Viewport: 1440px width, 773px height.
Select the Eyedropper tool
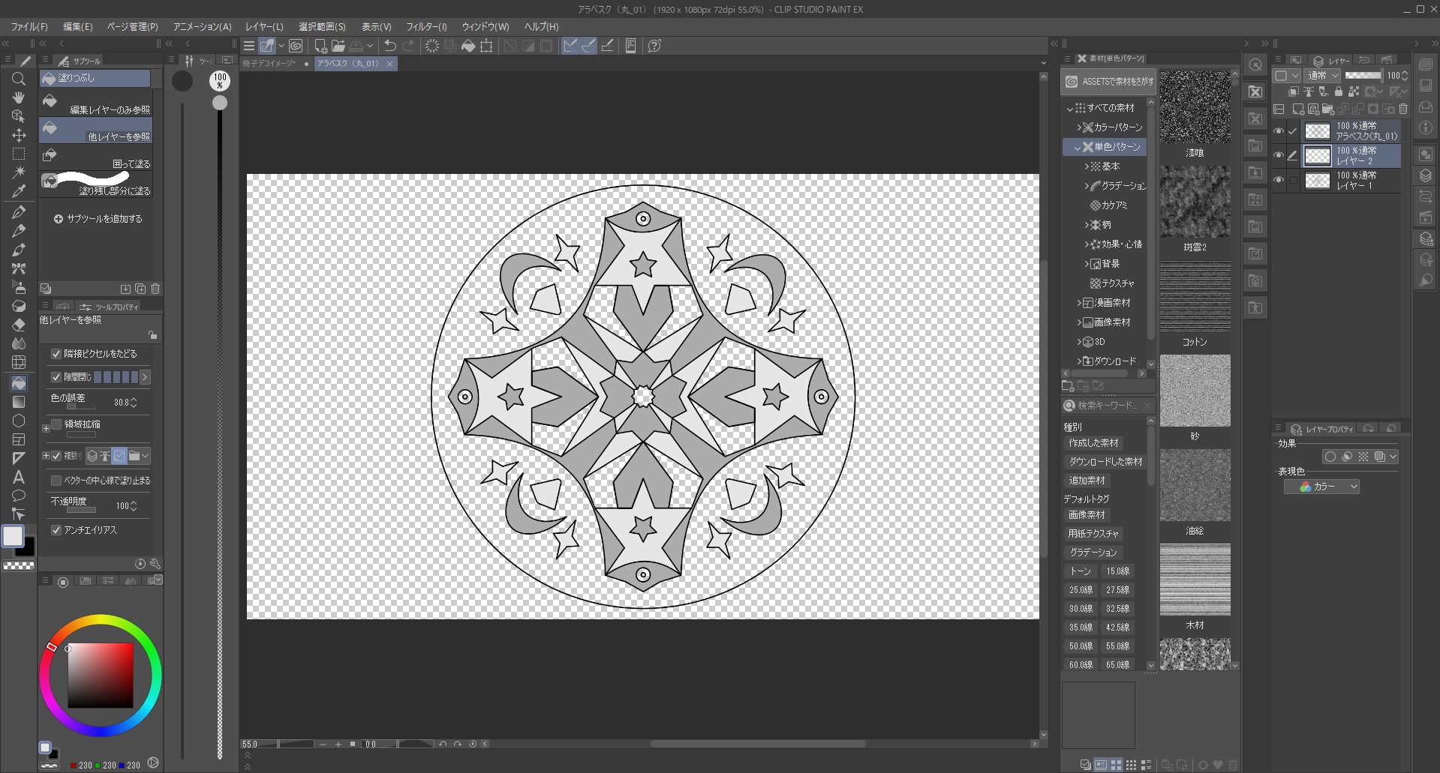point(19,191)
